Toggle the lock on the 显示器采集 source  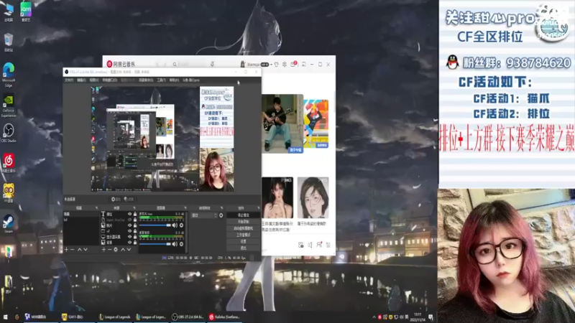pos(135,237)
